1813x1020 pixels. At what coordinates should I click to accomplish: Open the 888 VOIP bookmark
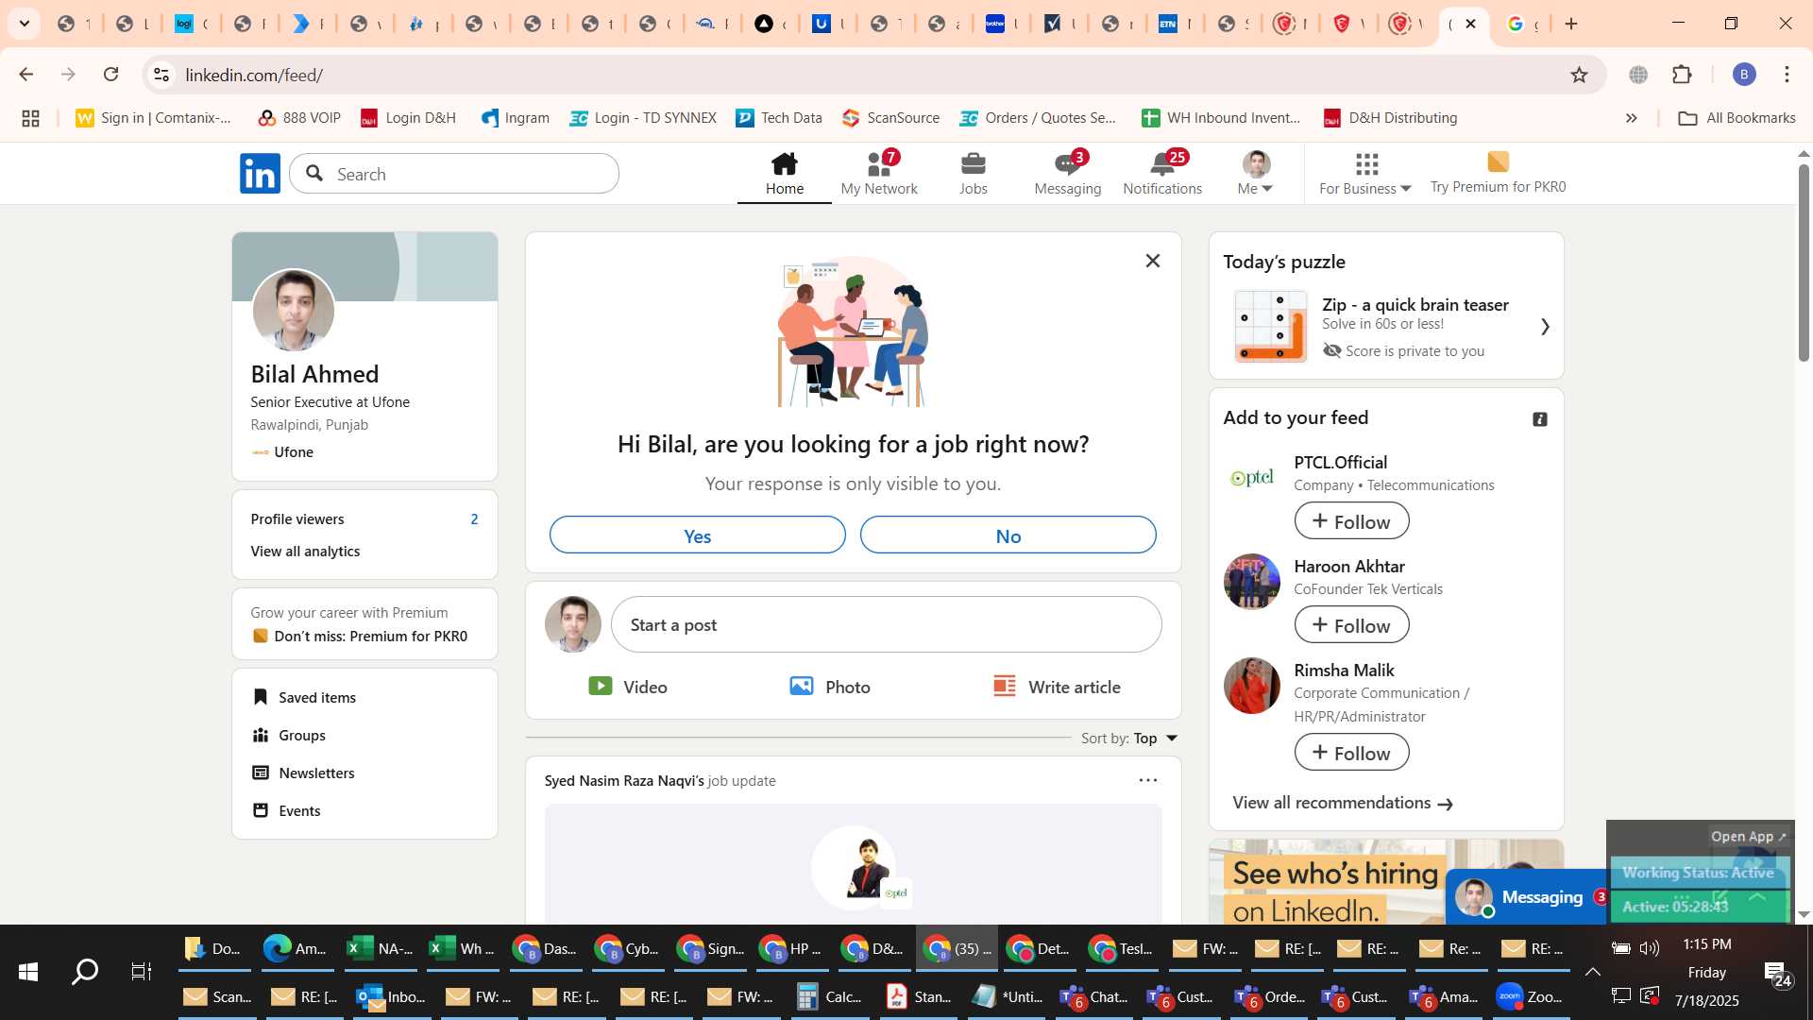coord(299,118)
